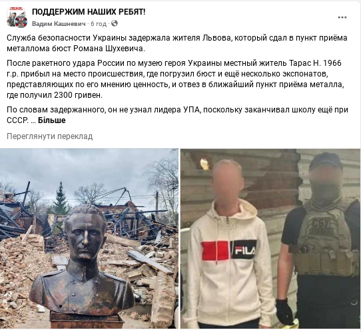Click the bust's face in left photo
361x332 pixels.
(x=85, y=237)
